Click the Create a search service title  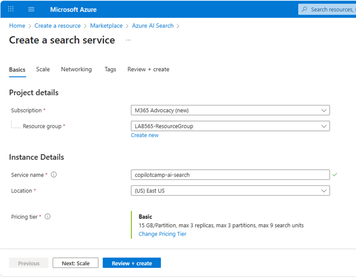[62, 40]
